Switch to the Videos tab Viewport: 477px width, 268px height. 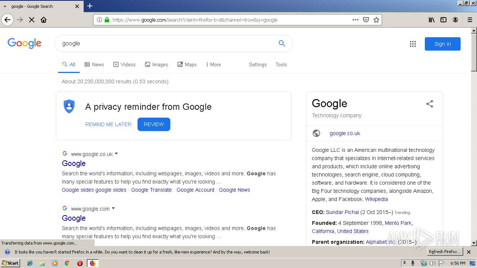click(124, 64)
